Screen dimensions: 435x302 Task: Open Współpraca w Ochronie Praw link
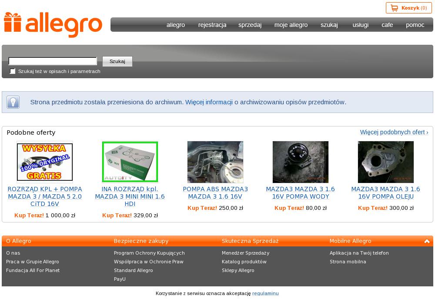point(149,262)
